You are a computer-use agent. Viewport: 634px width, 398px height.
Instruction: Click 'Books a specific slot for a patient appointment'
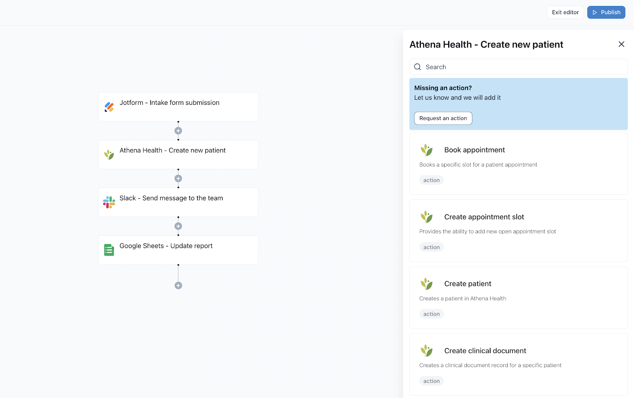click(478, 165)
